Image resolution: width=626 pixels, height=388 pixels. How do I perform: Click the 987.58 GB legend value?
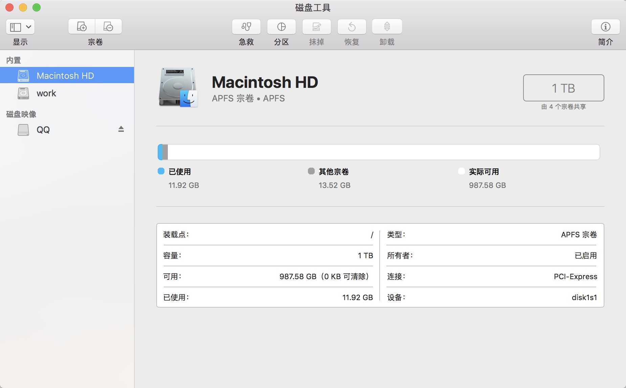click(x=487, y=185)
